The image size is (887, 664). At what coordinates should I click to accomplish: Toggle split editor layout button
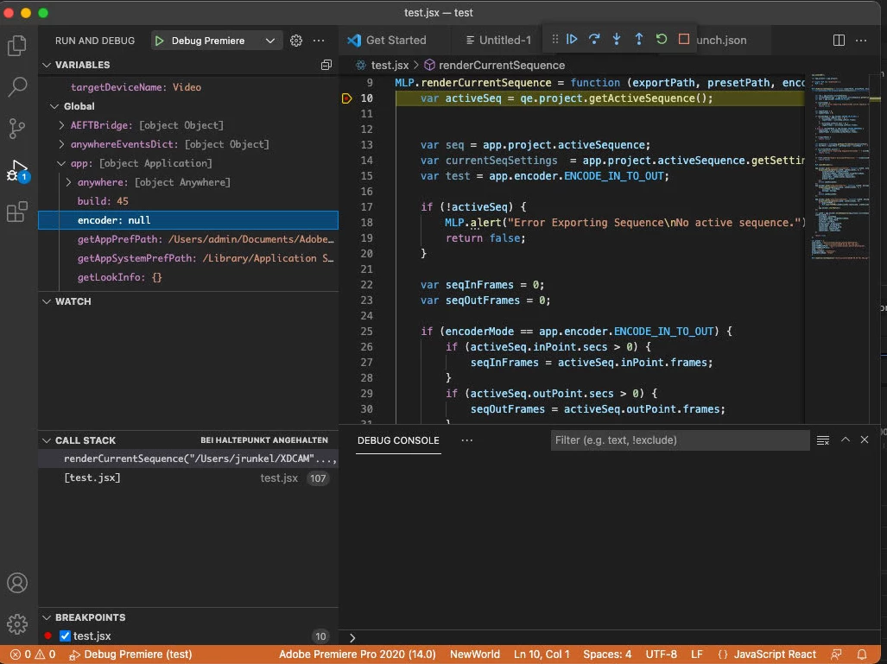(839, 41)
